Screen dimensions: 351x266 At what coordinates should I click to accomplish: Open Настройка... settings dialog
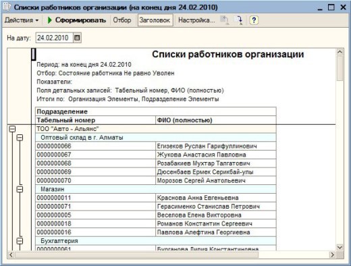pos(196,20)
